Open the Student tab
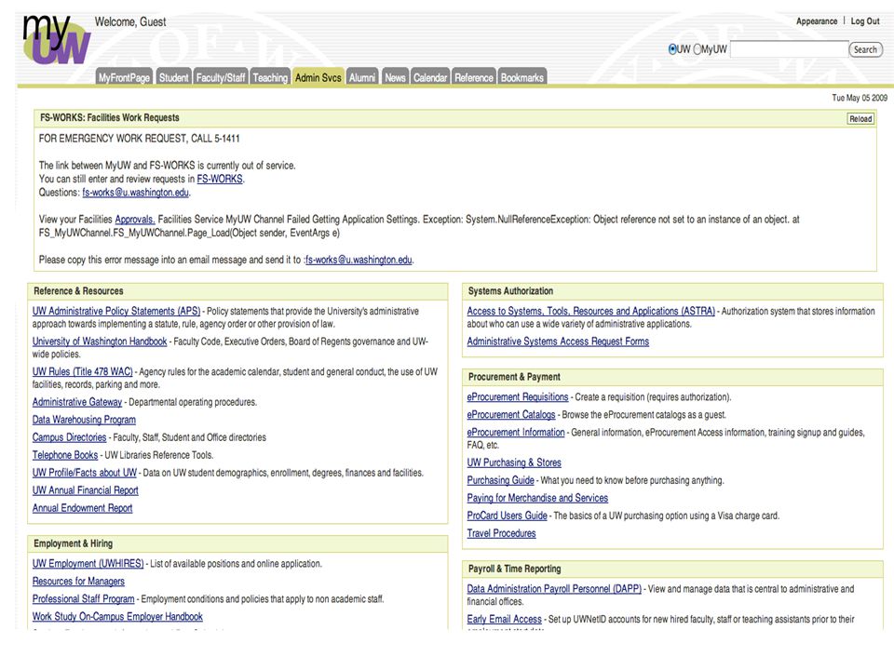Screen dimensions: 894x670 point(173,77)
